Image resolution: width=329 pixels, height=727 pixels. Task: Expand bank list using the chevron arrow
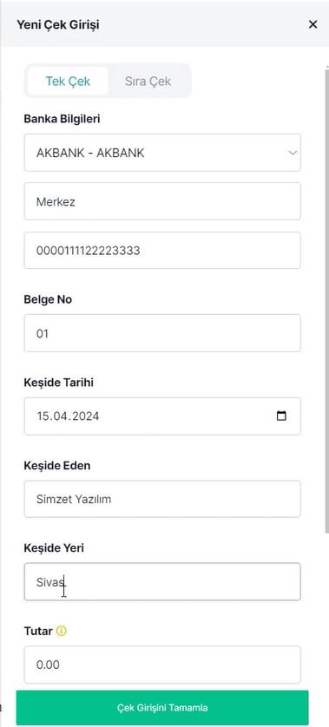(x=293, y=153)
